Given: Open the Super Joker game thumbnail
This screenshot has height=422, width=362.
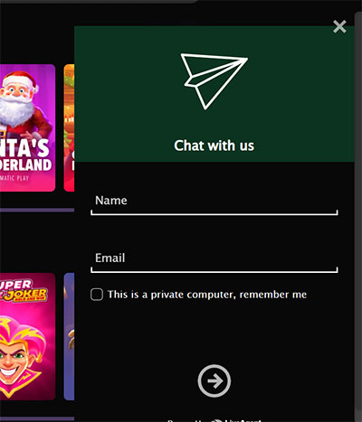Looking at the screenshot, I should tap(27, 336).
